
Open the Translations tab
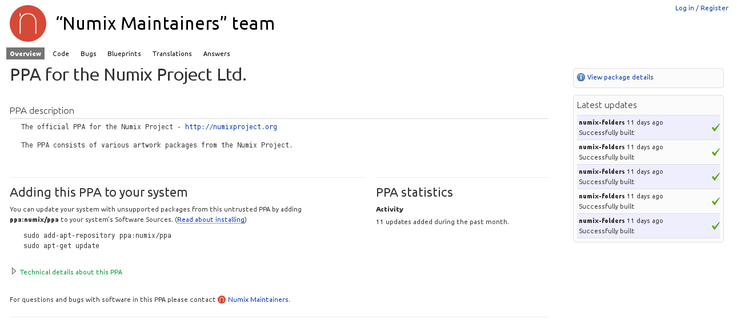point(172,54)
